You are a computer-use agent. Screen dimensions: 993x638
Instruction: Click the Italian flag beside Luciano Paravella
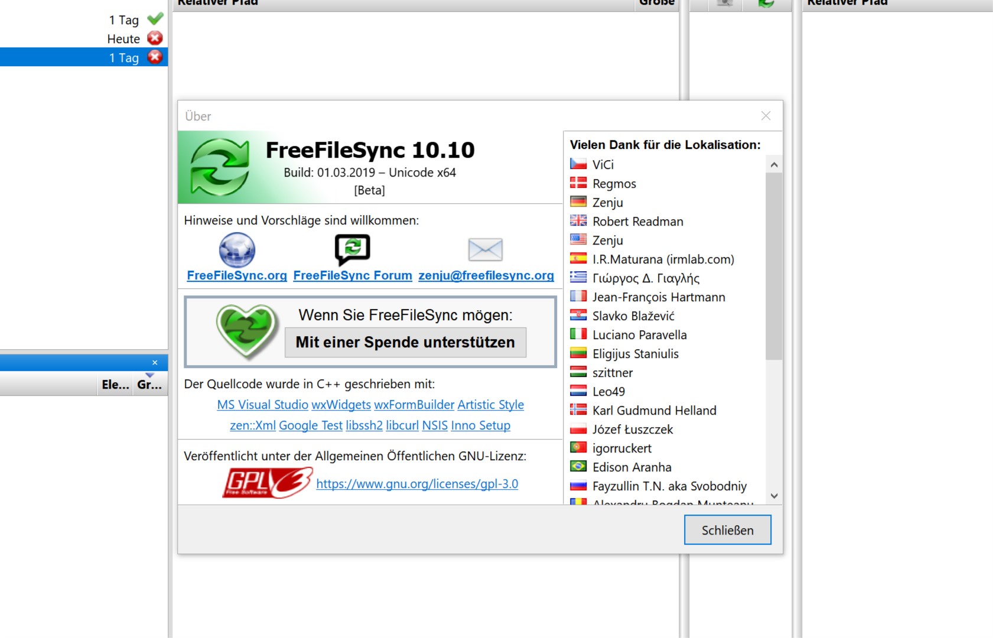point(578,334)
